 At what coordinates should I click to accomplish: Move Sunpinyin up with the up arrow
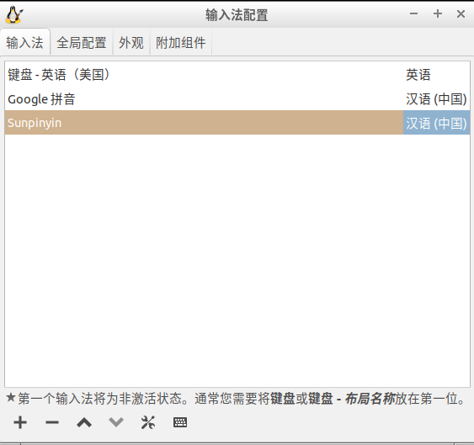(x=84, y=422)
